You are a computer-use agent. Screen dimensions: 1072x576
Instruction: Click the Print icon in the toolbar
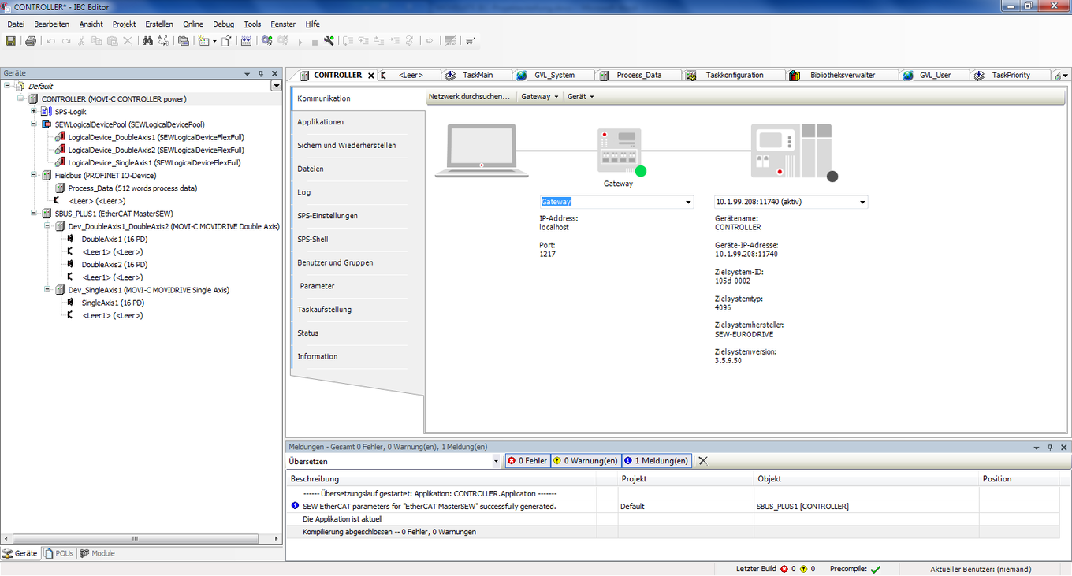(31, 41)
